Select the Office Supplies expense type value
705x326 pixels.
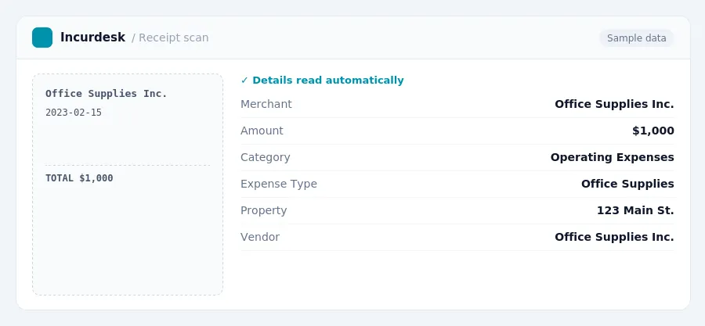pyautogui.click(x=627, y=184)
